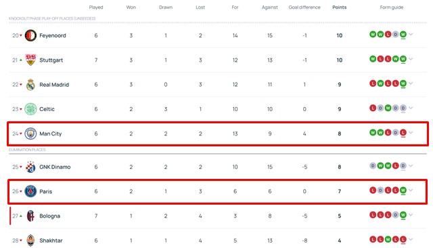This screenshot has height=248, width=433.
Task: Click the Paris club crest
Action: point(30,191)
